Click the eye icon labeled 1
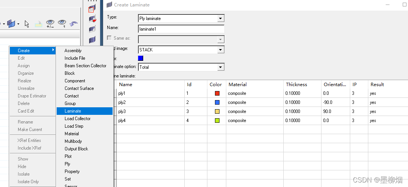Image resolution: width=408 pixels, height=187 pixels. [62, 24]
